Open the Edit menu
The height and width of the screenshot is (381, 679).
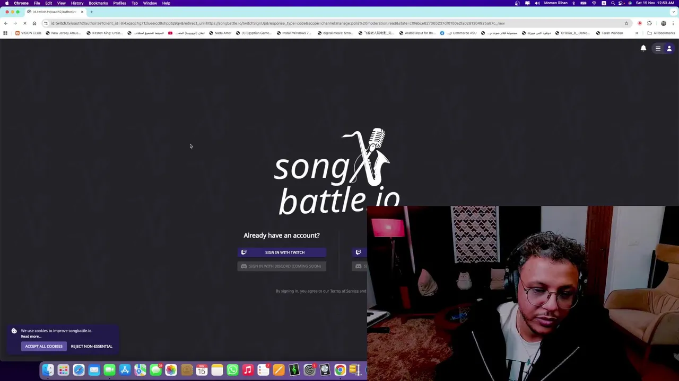[x=48, y=3]
